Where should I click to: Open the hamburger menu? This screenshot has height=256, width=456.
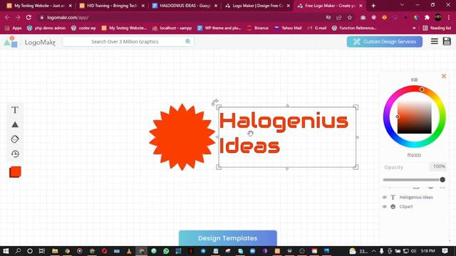point(434,41)
